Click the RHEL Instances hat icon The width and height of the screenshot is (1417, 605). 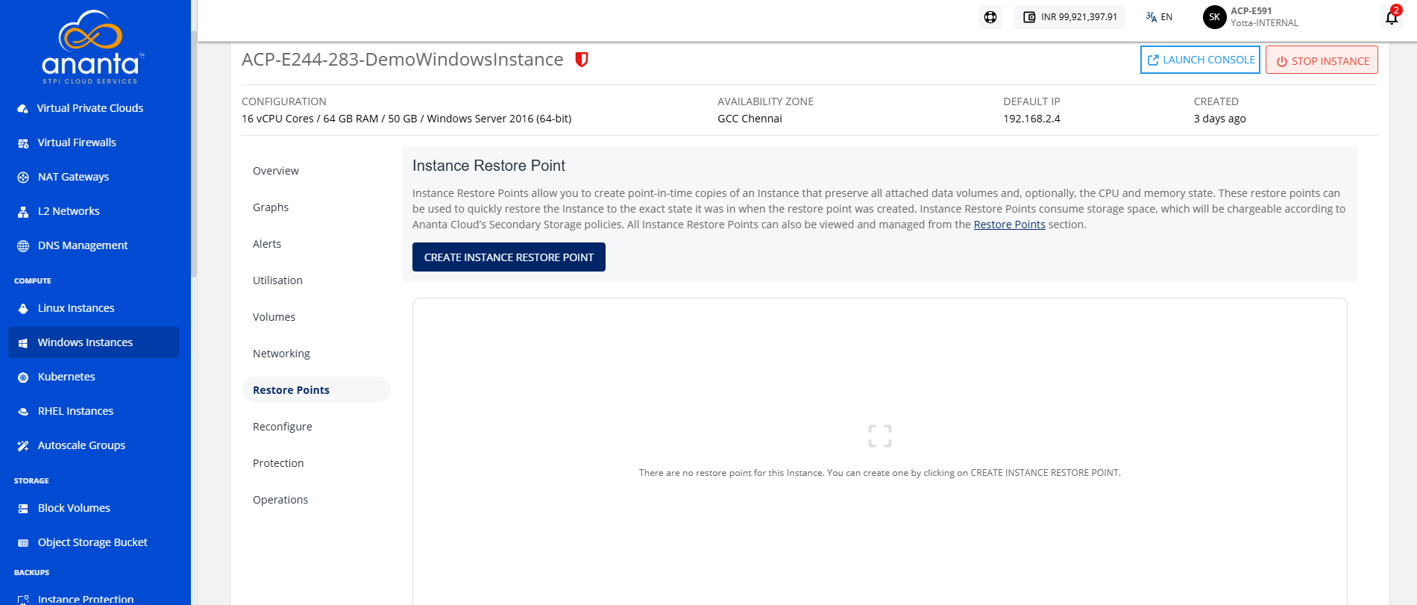tap(23, 411)
